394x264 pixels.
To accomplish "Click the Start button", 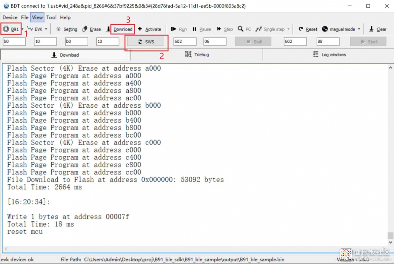I will pyautogui.click(x=368, y=42).
